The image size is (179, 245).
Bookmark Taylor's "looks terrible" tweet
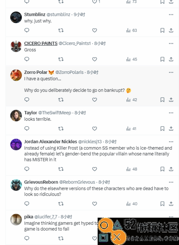pyautogui.click(x=162, y=129)
